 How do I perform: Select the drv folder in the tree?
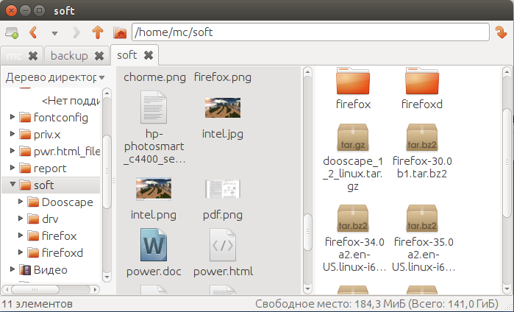(x=50, y=219)
